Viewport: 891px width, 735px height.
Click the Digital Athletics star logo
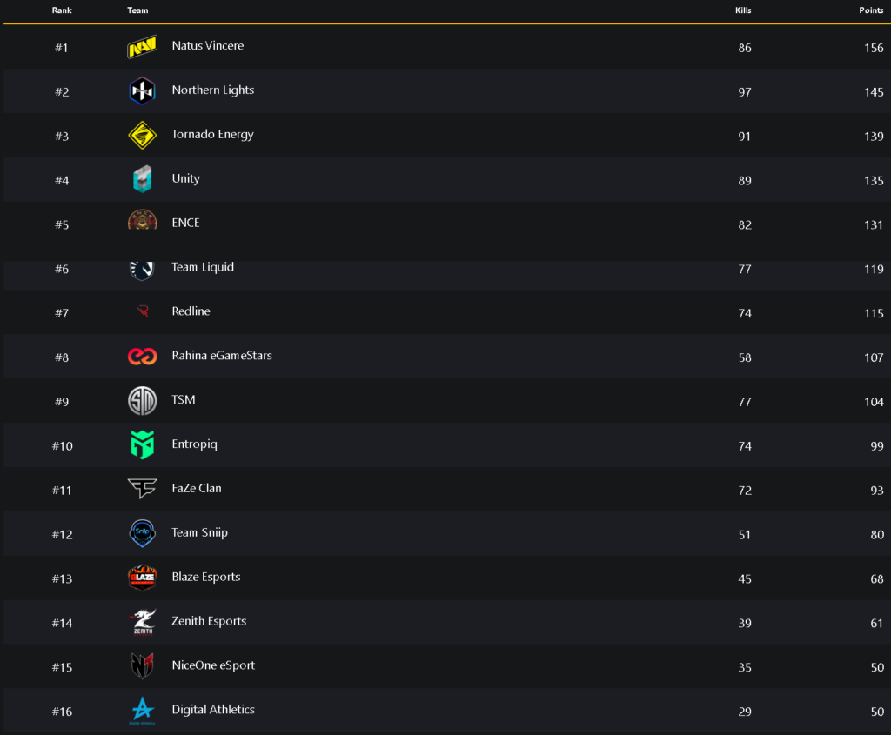[x=142, y=711]
